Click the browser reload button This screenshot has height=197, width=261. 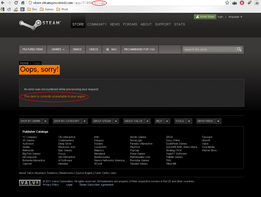click(x=16, y=3)
